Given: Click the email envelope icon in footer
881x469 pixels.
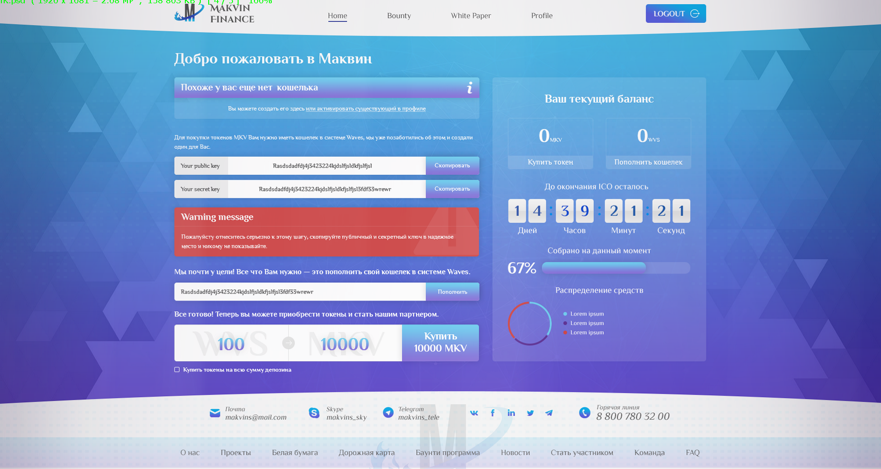Looking at the screenshot, I should (215, 413).
